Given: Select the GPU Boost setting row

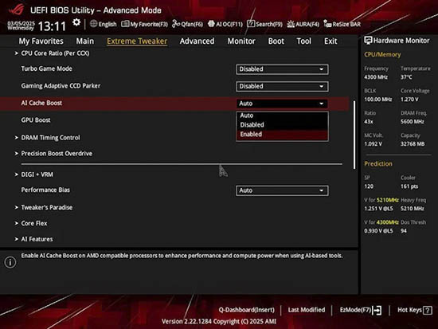Looking at the screenshot, I should [x=174, y=120].
